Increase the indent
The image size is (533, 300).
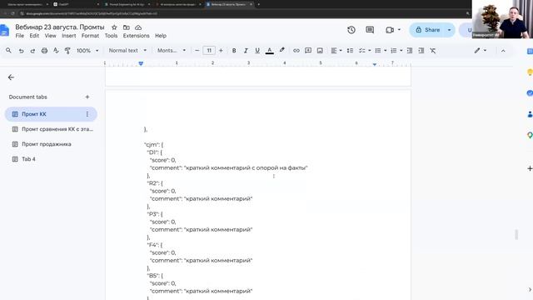[x=421, y=50]
